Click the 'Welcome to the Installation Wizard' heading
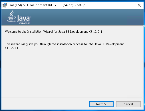Viewport: 145px width, 111px height. click(x=54, y=32)
